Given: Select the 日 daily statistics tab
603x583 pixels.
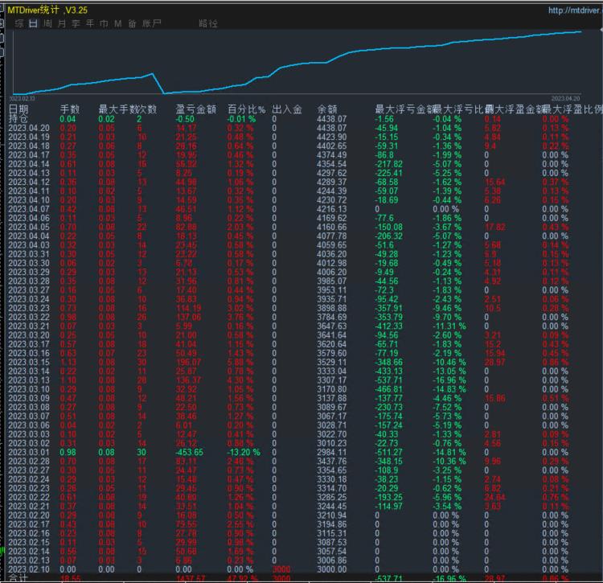Looking at the screenshot, I should coord(33,24).
